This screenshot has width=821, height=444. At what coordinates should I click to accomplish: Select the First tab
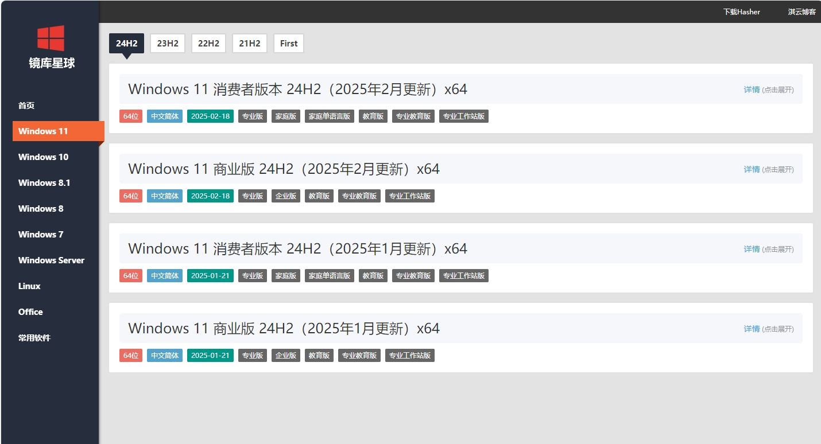click(288, 43)
